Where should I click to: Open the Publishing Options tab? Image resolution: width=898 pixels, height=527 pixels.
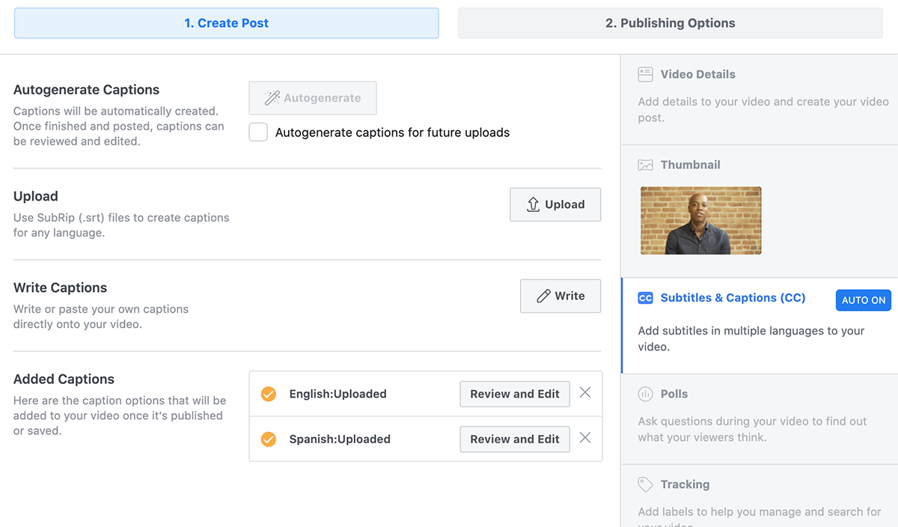pyautogui.click(x=670, y=23)
